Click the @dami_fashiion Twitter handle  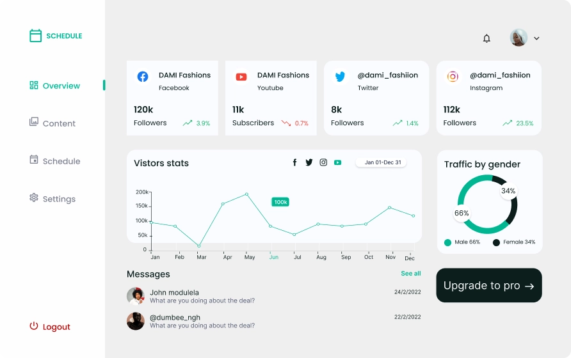388,75
